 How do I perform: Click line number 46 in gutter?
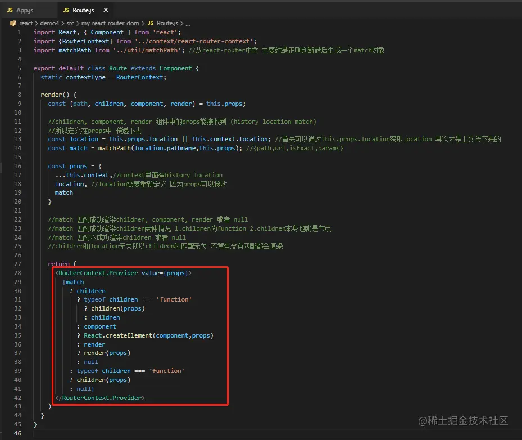coord(17,433)
